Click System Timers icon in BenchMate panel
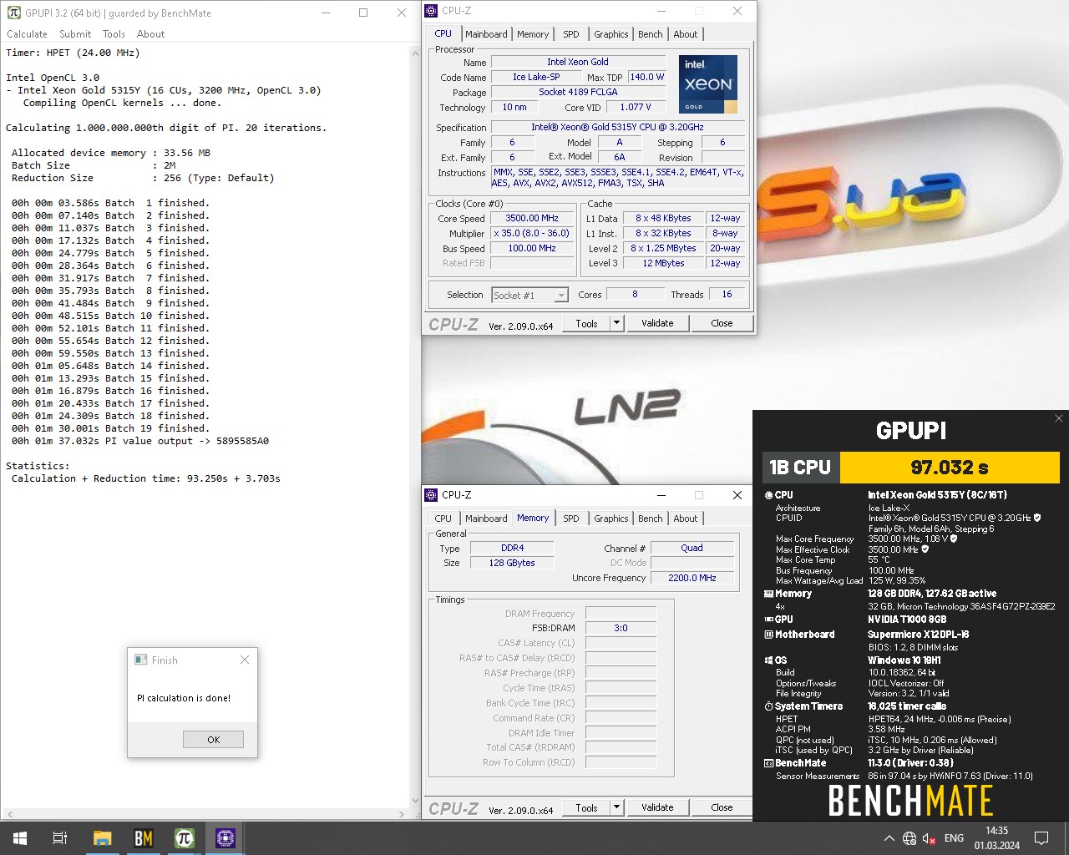The width and height of the screenshot is (1069, 855). tap(768, 706)
